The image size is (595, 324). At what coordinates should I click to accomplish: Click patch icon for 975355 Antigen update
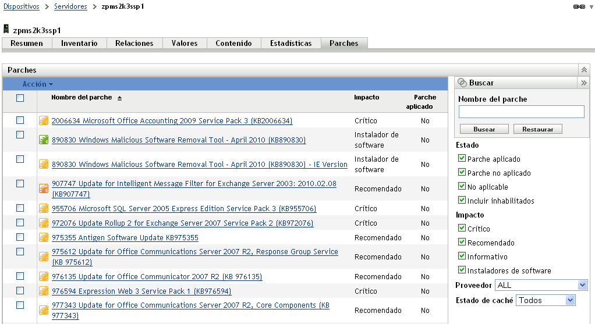coord(44,237)
